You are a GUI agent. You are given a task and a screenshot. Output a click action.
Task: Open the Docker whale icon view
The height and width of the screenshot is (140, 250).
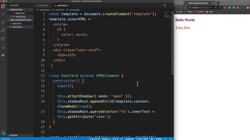3,55
